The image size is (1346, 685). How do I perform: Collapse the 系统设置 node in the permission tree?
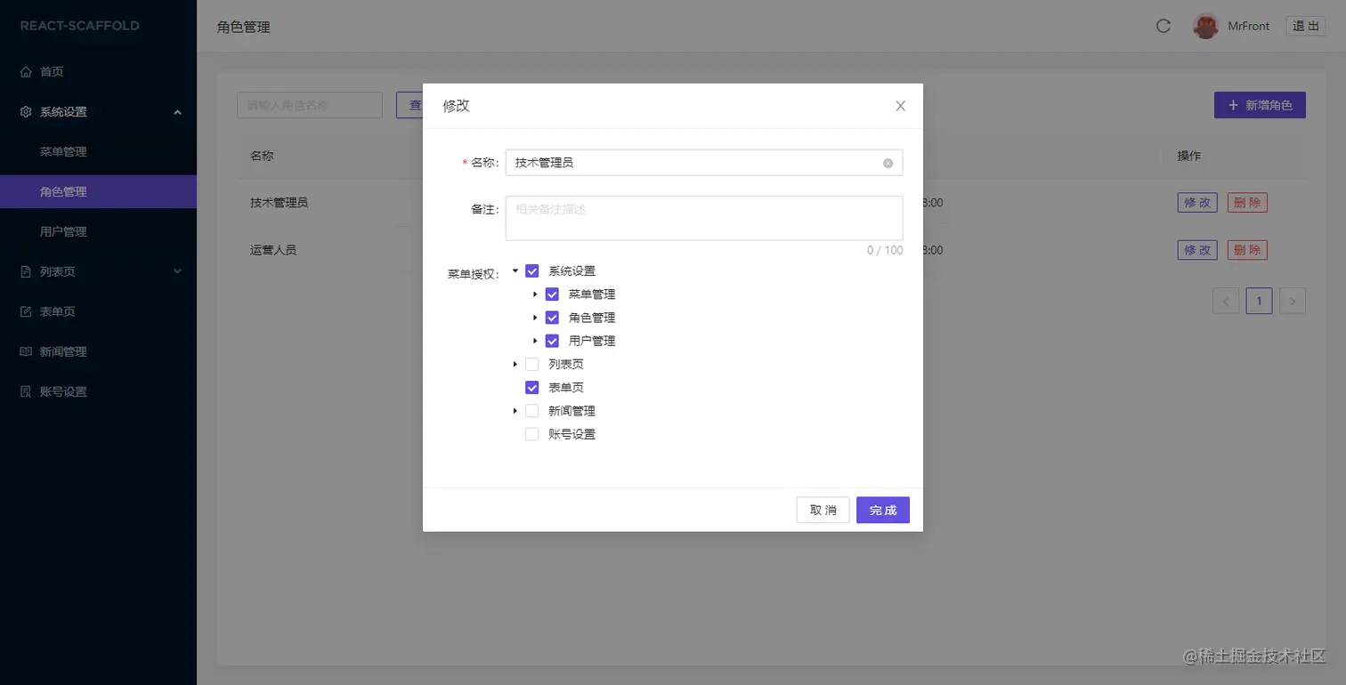click(x=515, y=270)
